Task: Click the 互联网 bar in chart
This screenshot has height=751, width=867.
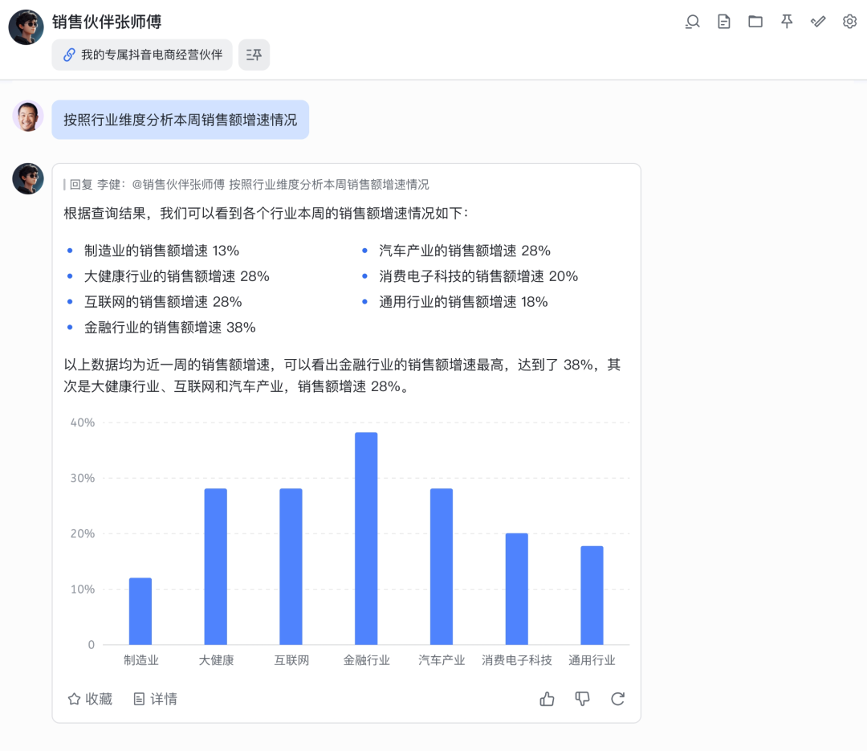Action: pos(291,567)
